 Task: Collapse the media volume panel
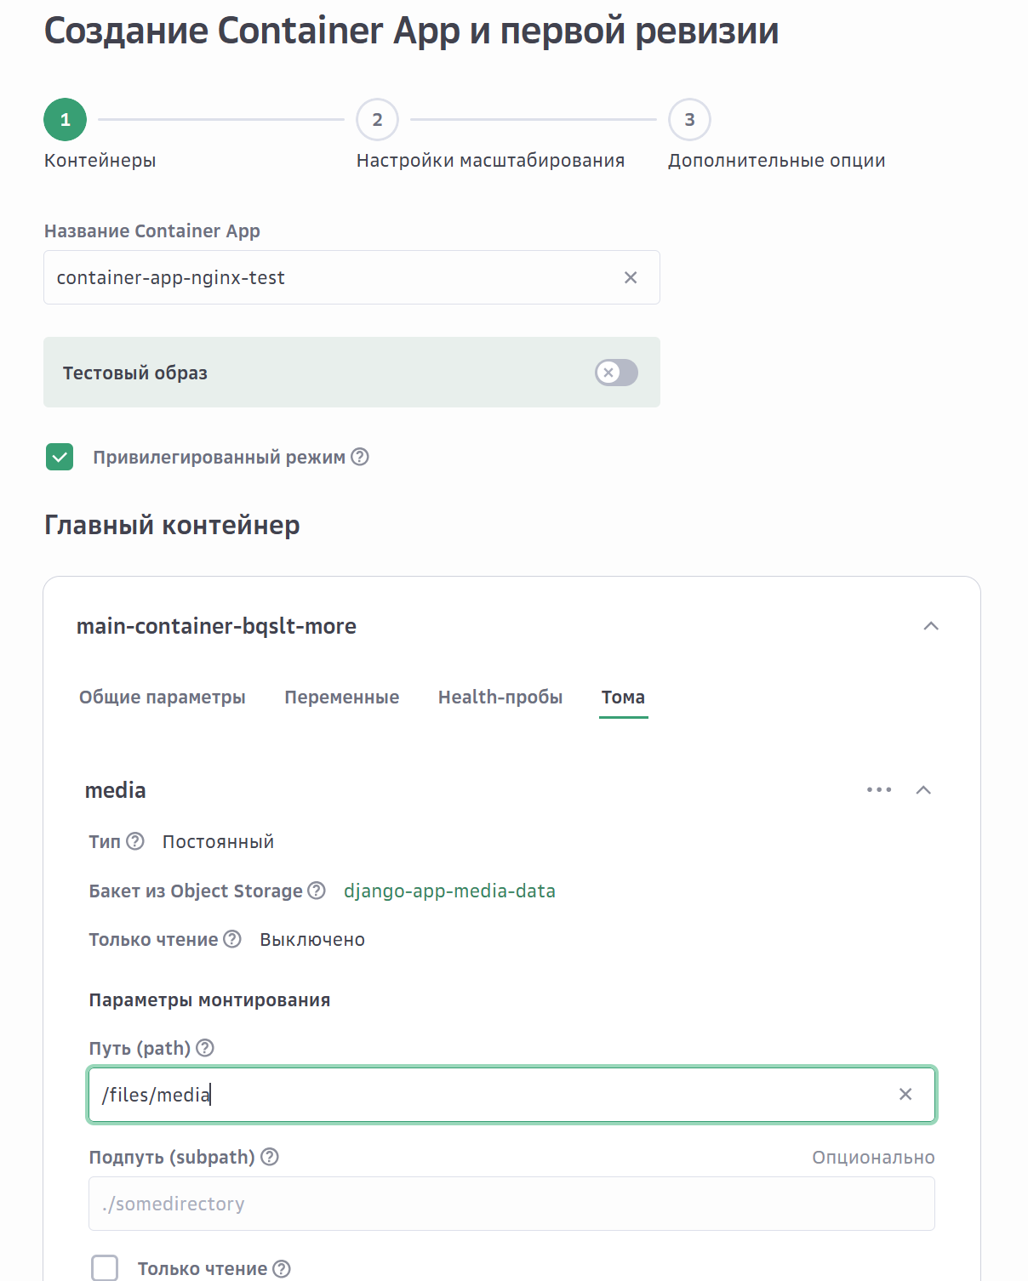(x=923, y=790)
